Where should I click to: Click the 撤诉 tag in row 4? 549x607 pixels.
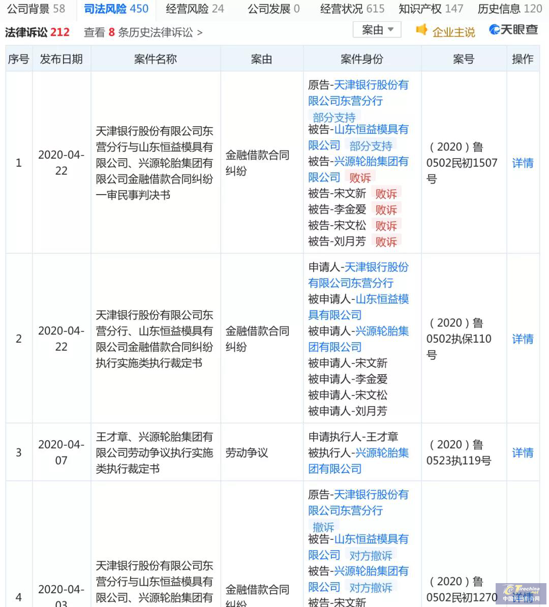click(x=323, y=527)
